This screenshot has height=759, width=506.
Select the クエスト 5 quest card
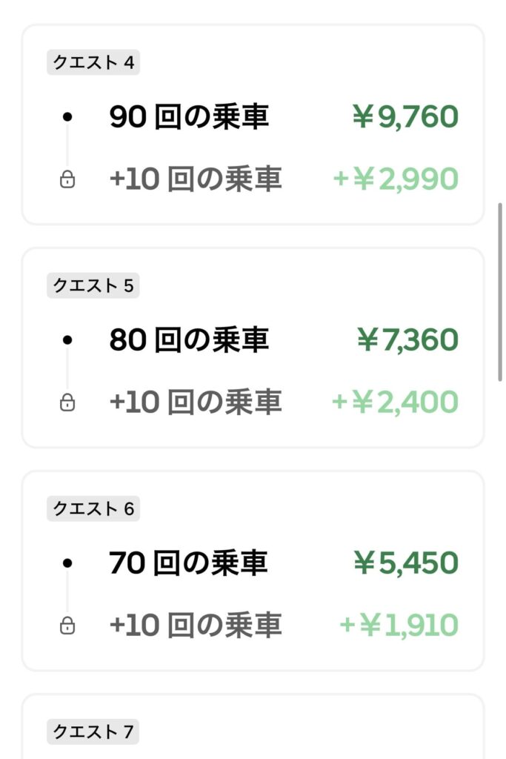pyautogui.click(x=253, y=346)
